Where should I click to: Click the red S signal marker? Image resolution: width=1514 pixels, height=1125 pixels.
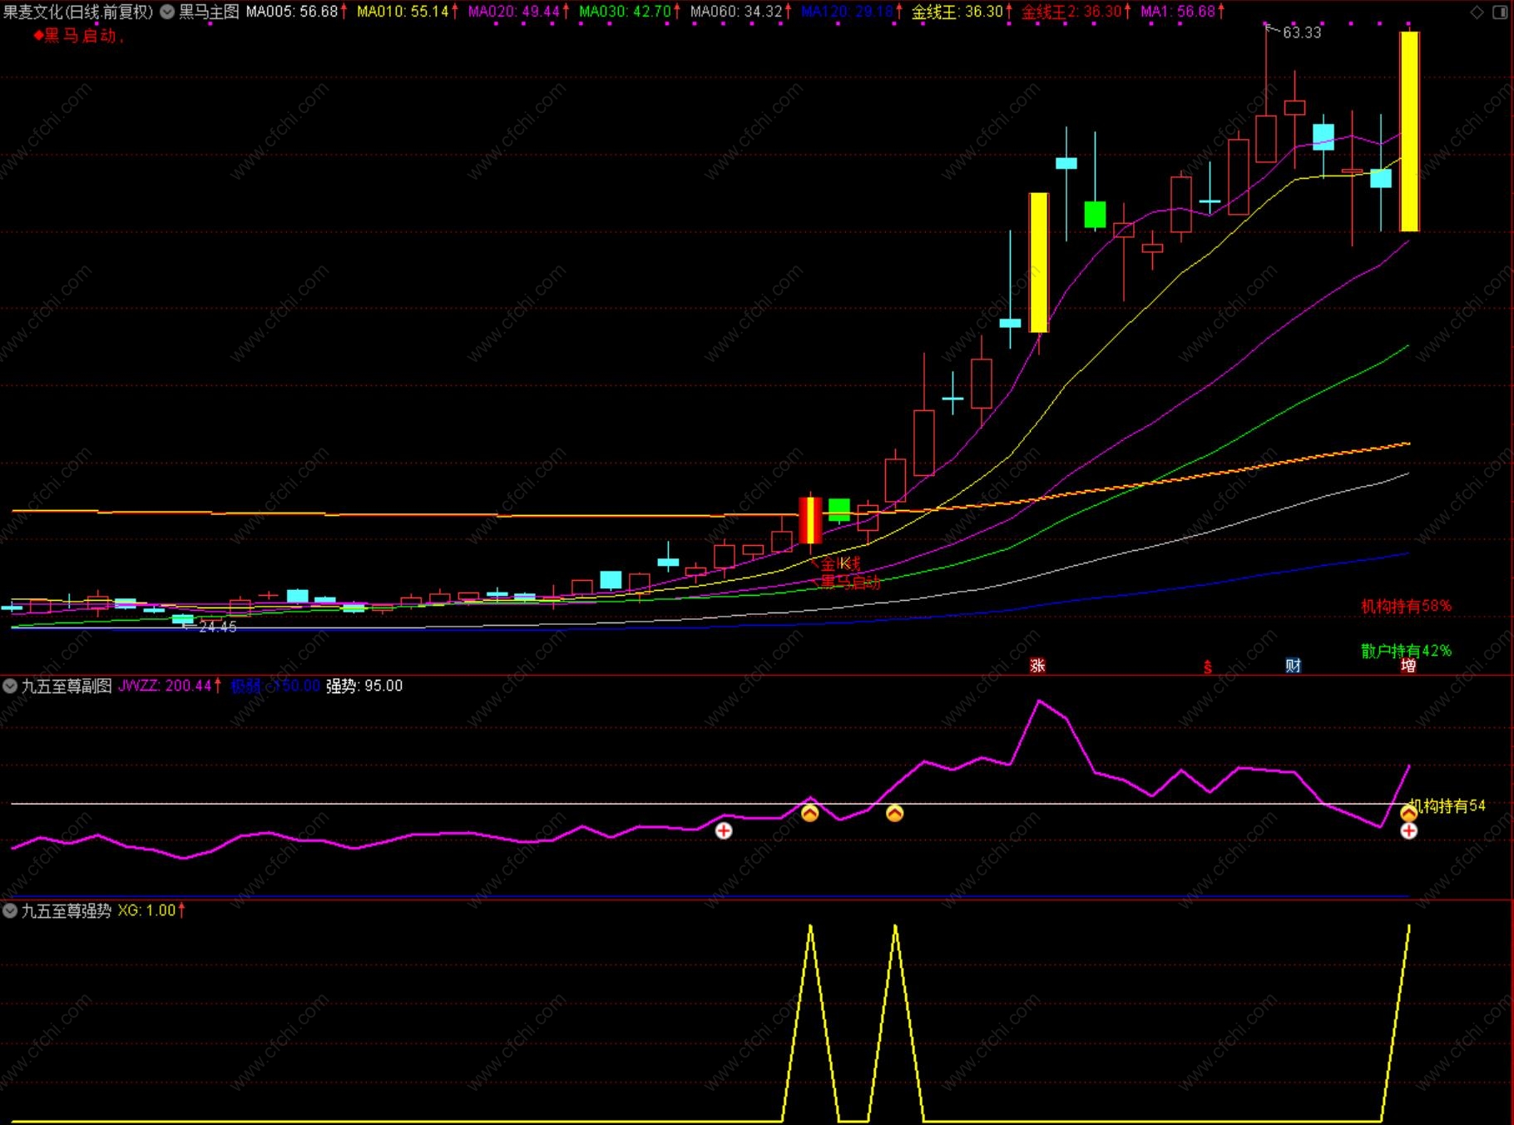click(1208, 667)
